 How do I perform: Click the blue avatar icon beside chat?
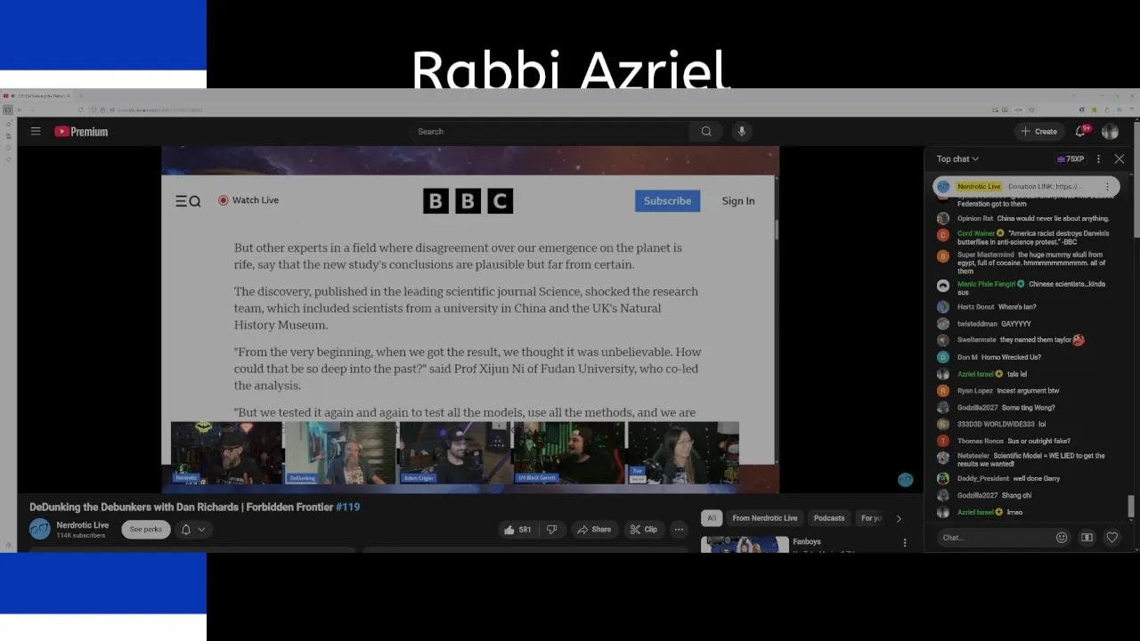pyautogui.click(x=905, y=480)
